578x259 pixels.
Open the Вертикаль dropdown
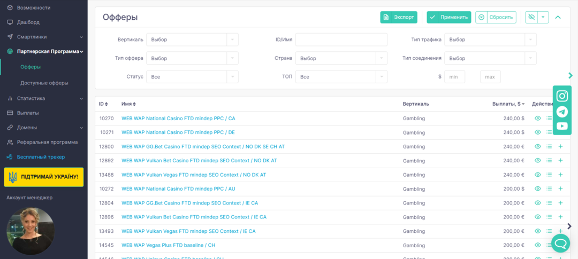click(x=192, y=40)
